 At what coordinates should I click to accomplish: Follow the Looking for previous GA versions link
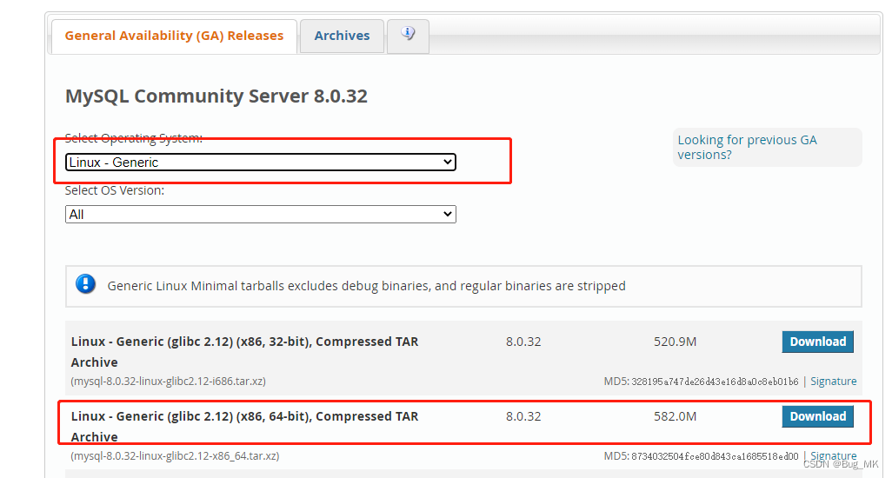[747, 147]
